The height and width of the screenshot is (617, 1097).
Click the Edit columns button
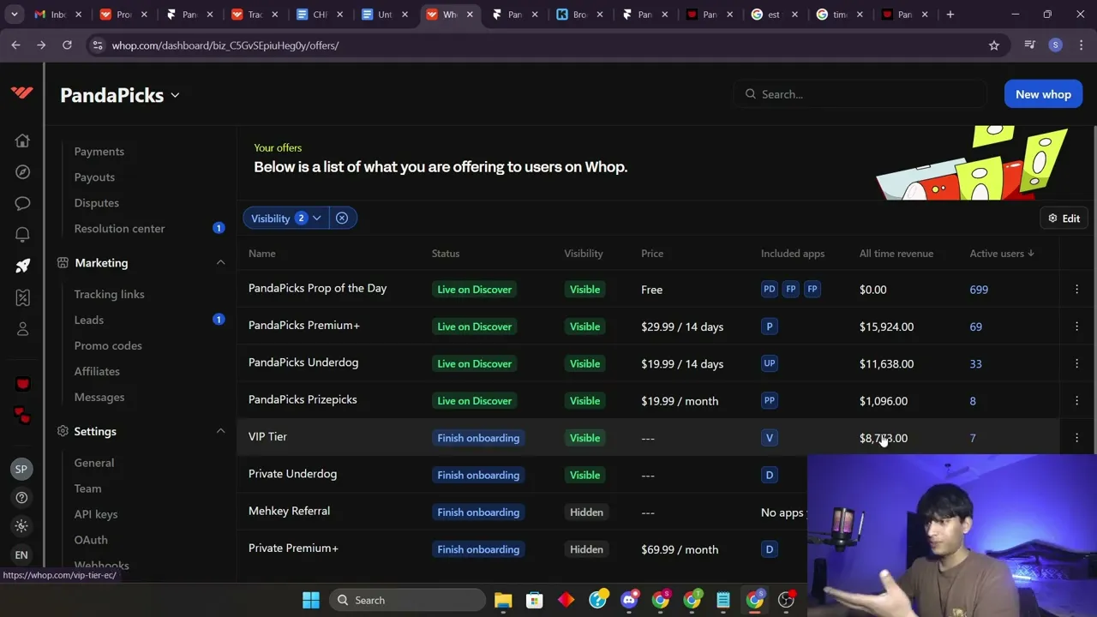pos(1064,219)
